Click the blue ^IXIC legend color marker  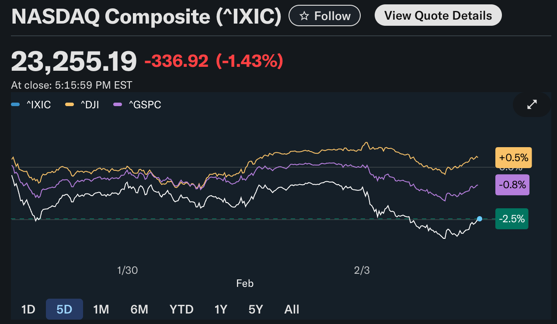pyautogui.click(x=15, y=105)
